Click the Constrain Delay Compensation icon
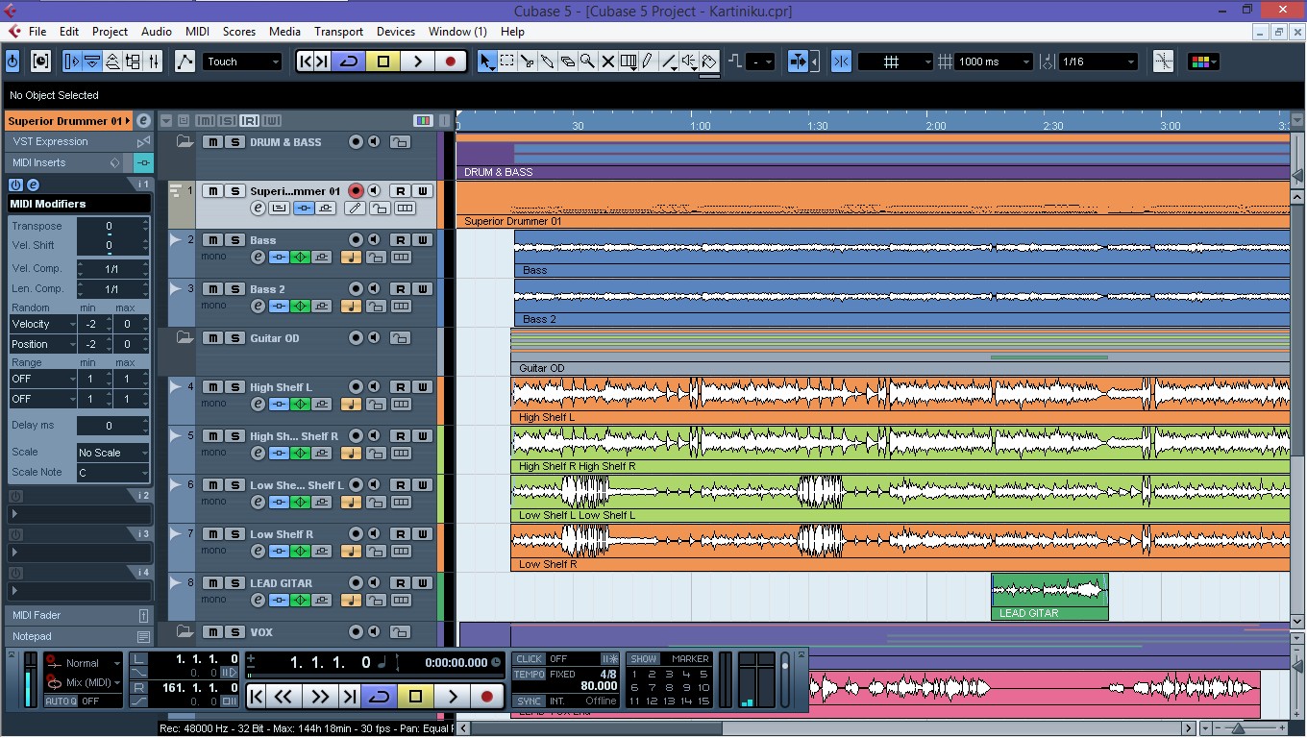 point(41,61)
